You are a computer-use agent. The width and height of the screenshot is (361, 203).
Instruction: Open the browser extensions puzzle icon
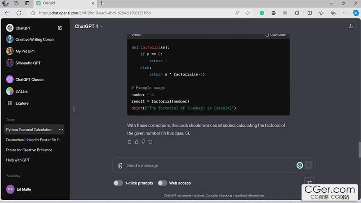click(297, 13)
